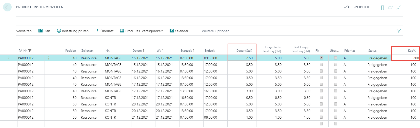Tick the Fix checkbox for the 13:30:00 row on 15.12.2021
The image size is (420, 128).
(321, 64)
